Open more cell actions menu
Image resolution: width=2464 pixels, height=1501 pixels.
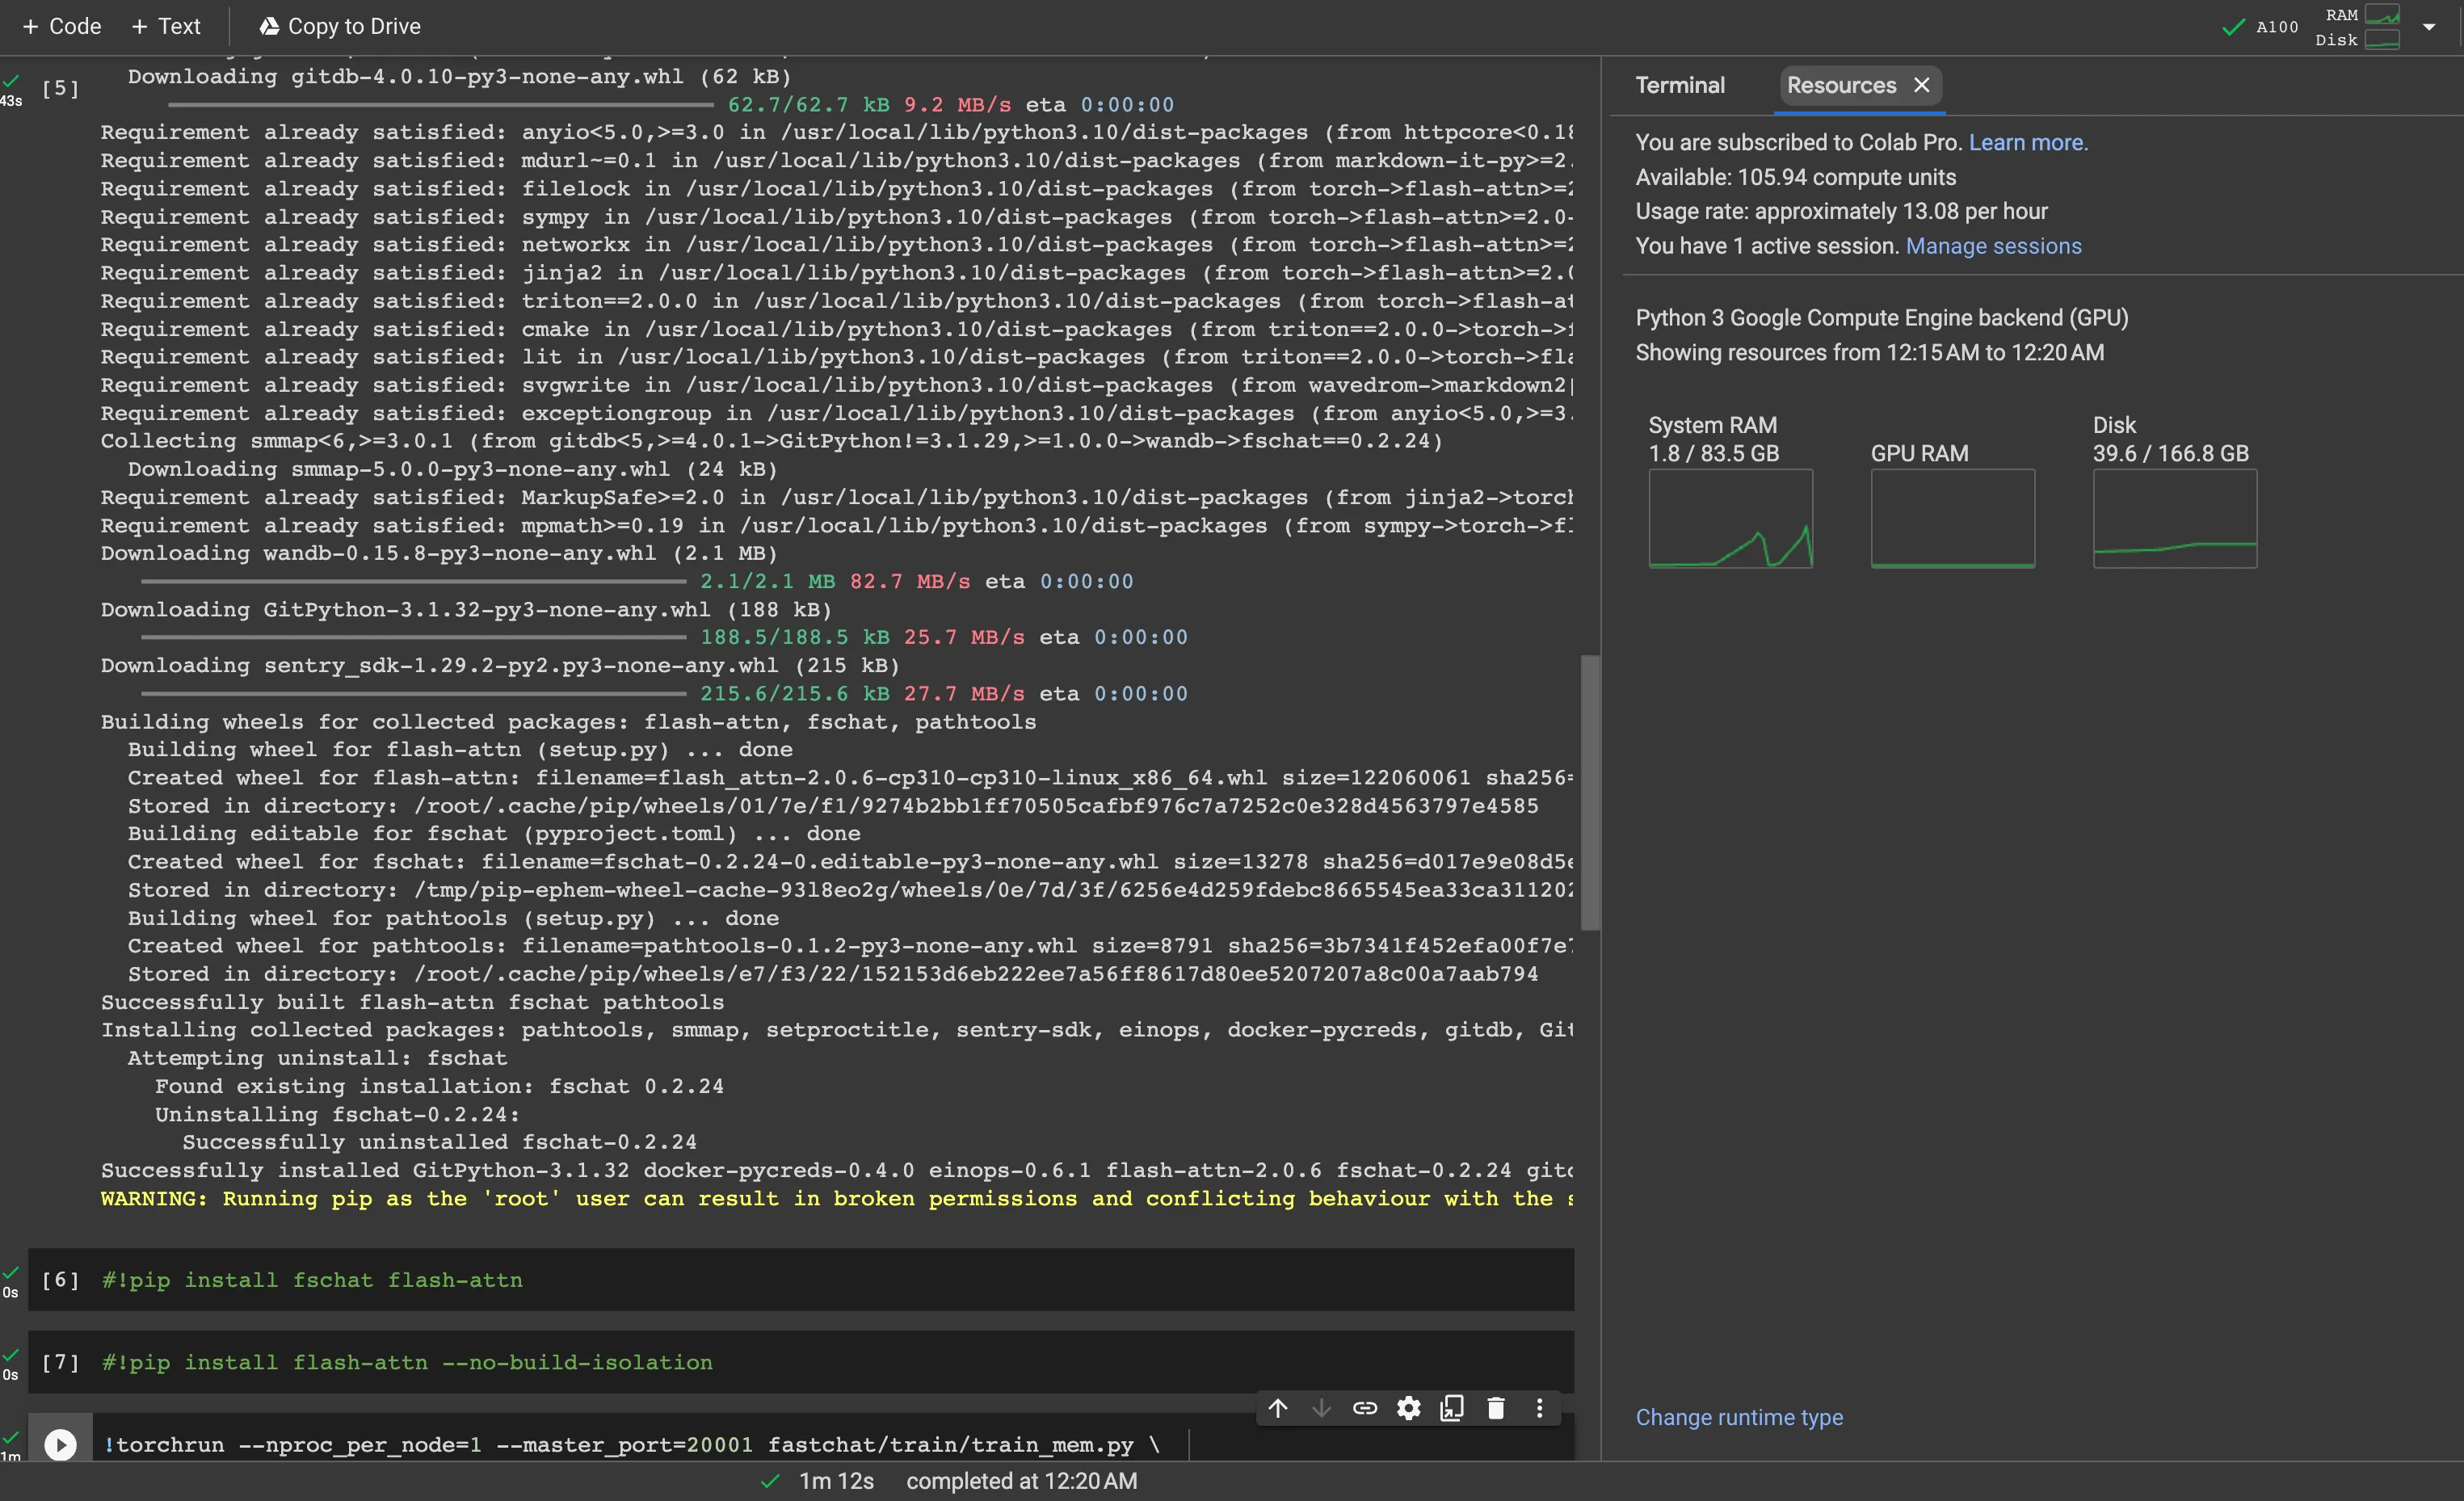coord(1539,1408)
